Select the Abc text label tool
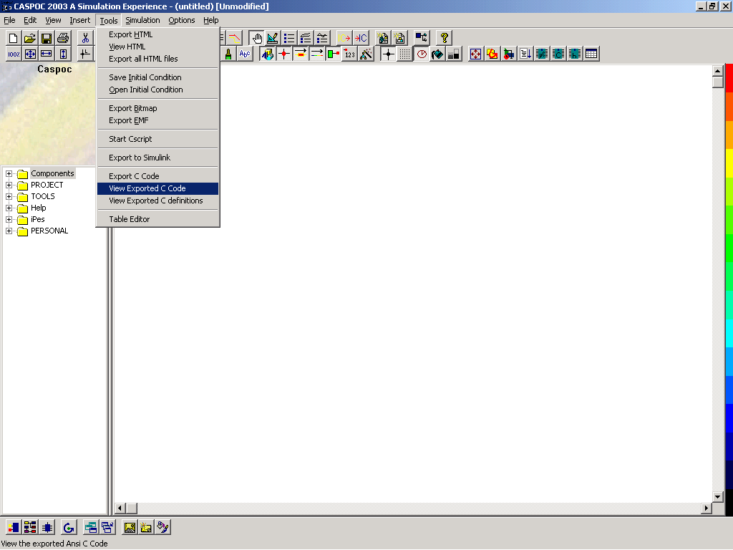 (x=245, y=54)
